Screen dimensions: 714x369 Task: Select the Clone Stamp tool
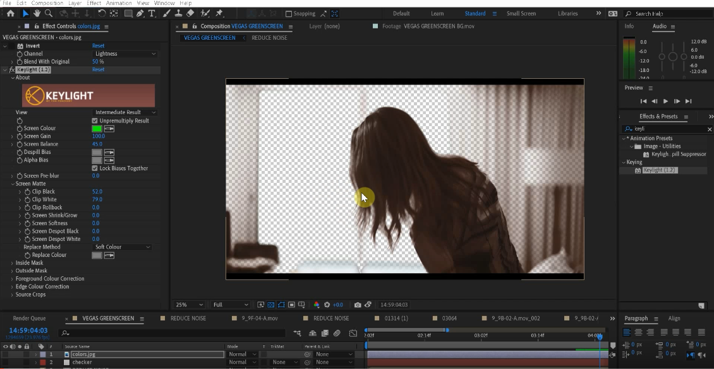point(179,14)
